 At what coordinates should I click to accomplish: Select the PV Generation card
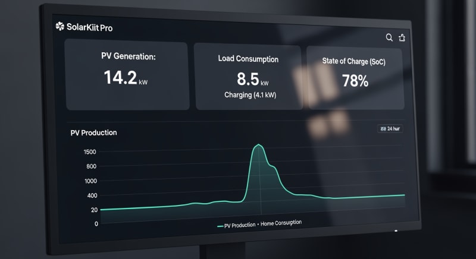(x=127, y=75)
